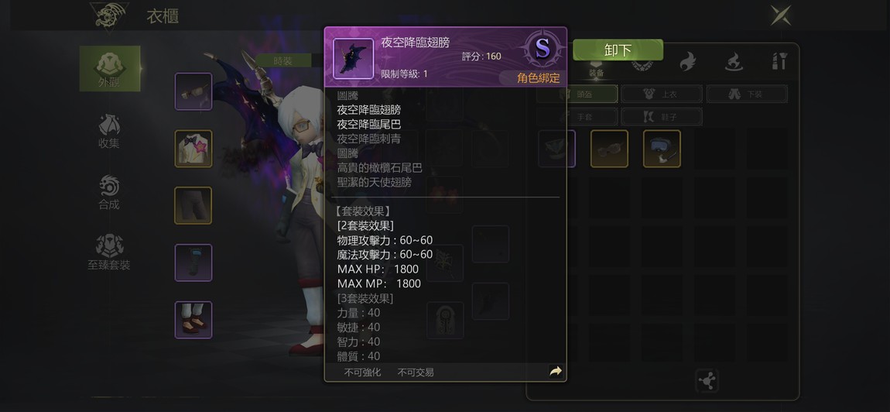This screenshot has width=890, height=412.
Task: Select the 外觀 appearance sidebar tab
Action: [x=110, y=69]
